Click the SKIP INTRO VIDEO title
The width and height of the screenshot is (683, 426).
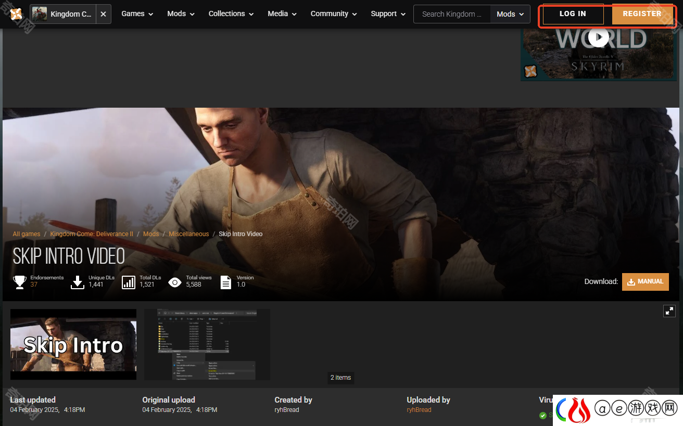point(69,256)
